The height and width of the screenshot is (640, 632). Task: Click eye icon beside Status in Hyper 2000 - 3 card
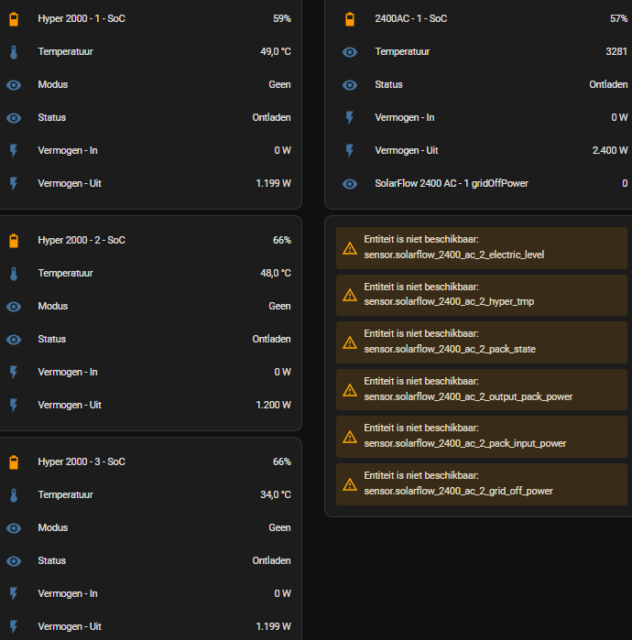14,561
